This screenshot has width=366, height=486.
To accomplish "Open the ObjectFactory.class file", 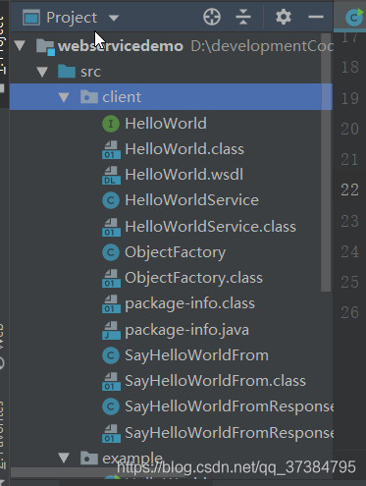I will (x=193, y=278).
